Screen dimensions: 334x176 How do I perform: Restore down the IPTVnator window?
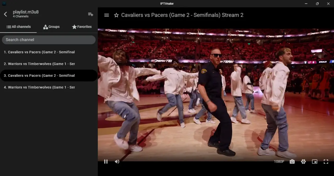[317, 4]
